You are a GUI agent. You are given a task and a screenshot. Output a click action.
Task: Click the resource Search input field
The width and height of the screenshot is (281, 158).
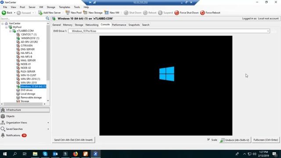pos(23,18)
